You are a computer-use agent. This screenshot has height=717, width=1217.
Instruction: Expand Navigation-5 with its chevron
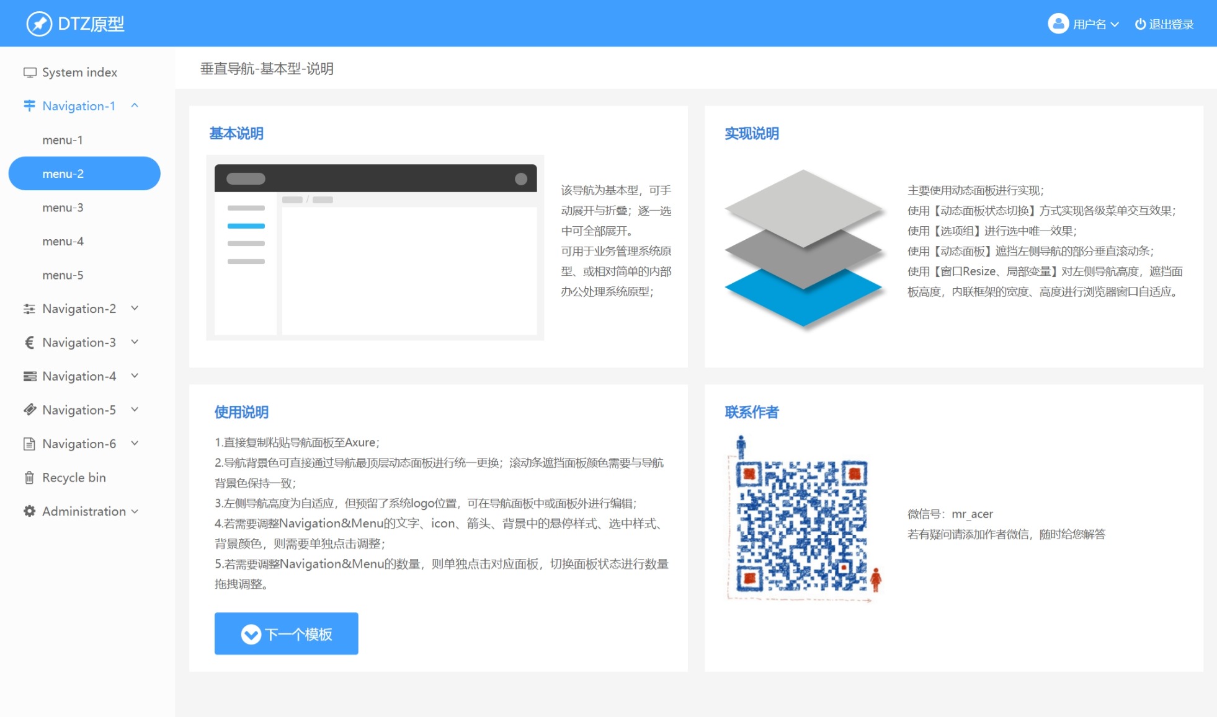pyautogui.click(x=135, y=410)
